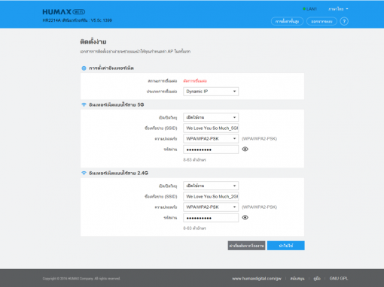Open advanced settings button in header
The width and height of the screenshot is (384, 287).
tap(287, 21)
